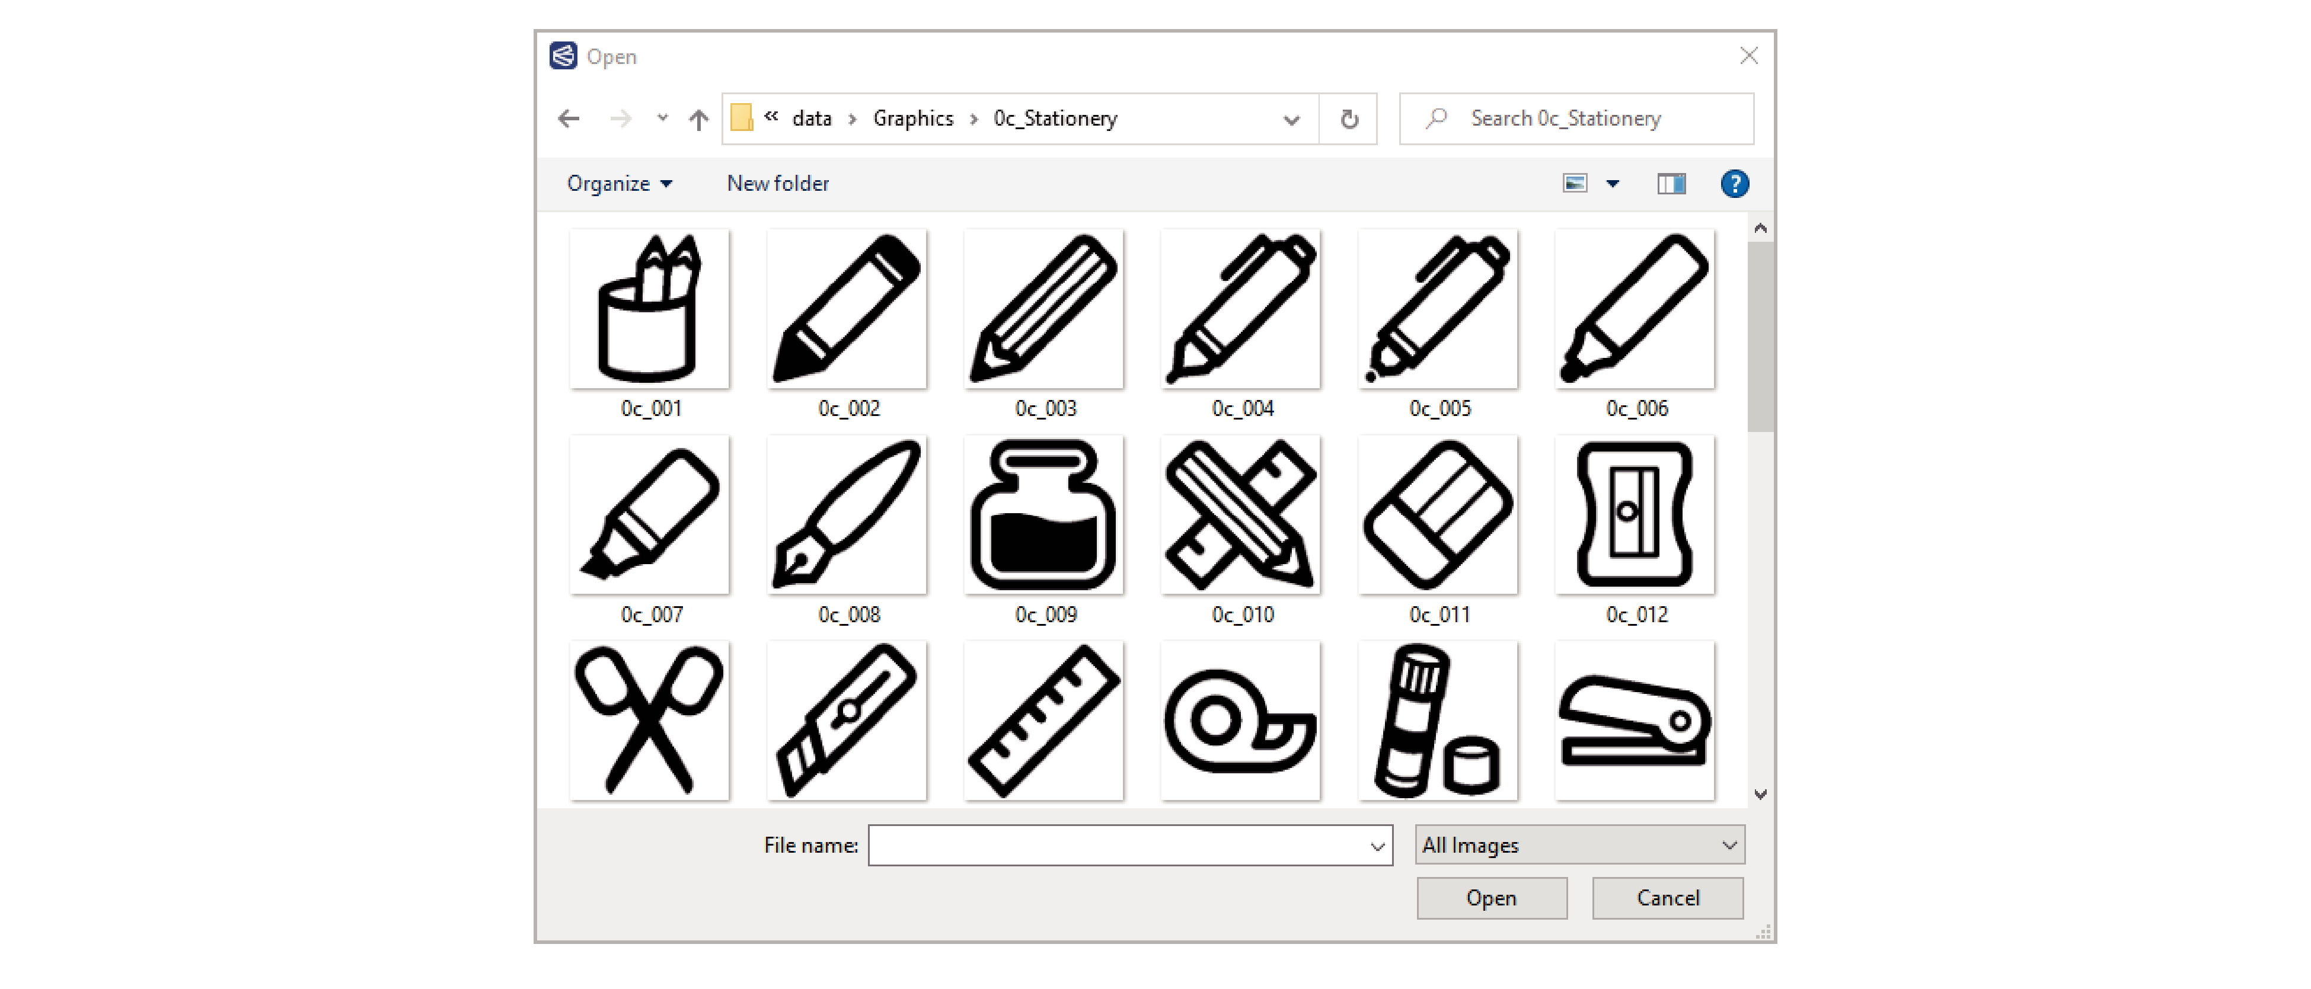Open recent locations dropdown arrow
This screenshot has height=989, width=2311.
tap(662, 117)
